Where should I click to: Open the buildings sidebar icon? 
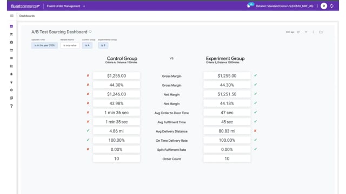pyautogui.click(x=11, y=66)
